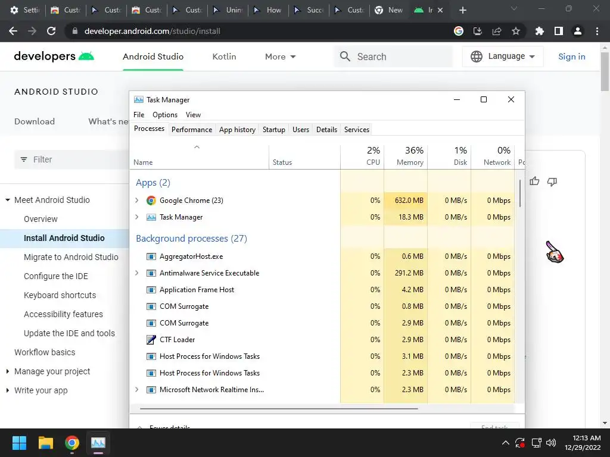The image size is (610, 457).
Task: Click the AggregatorHost.exe process icon
Action: (x=151, y=256)
